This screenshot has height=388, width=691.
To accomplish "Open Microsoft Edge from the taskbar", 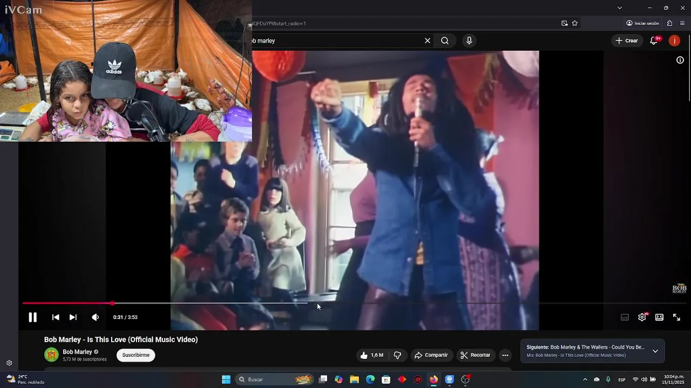I will pos(370,379).
